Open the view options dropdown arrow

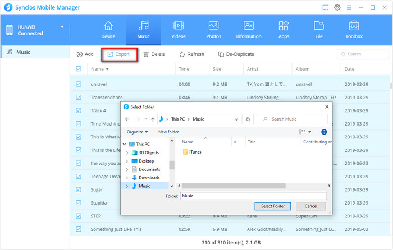pos(310,132)
